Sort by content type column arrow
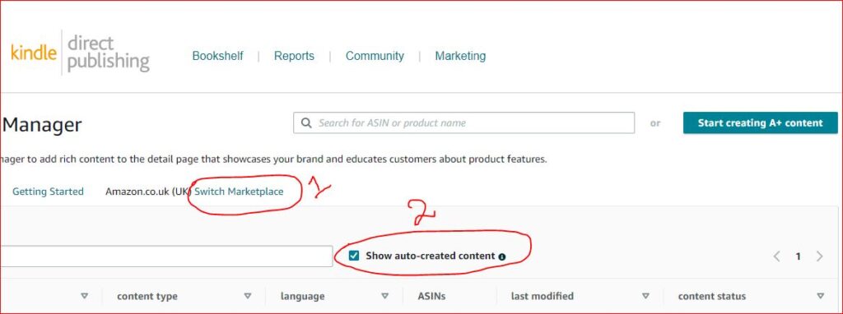 247,296
